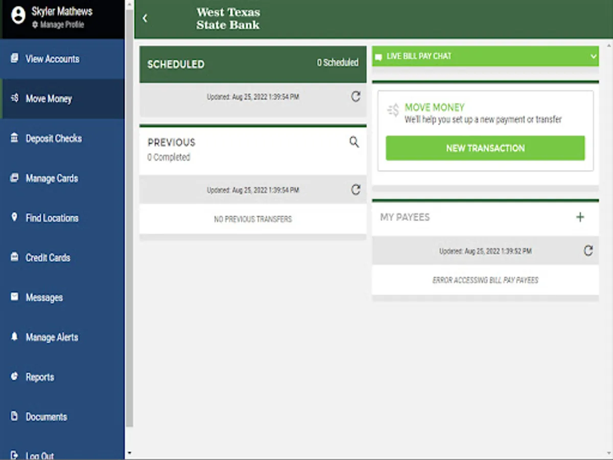
Task: Click the Manage Alerts bell icon
Action: (15, 337)
